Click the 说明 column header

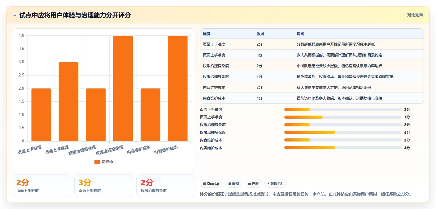point(300,34)
